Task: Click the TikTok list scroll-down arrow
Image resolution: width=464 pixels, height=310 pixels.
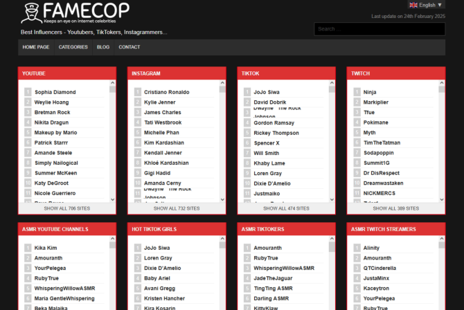Action: click(332, 200)
